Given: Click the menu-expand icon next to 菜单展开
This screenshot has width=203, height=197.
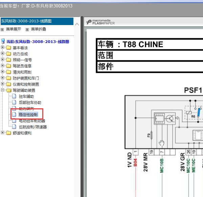Looking at the screenshot, I should (2, 30).
